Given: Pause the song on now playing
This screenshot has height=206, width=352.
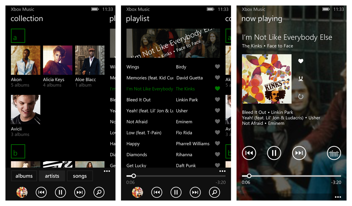Looking at the screenshot, I should coord(274,153).
